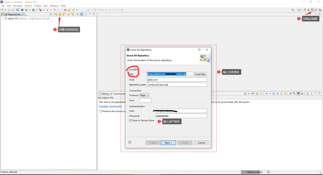Open the File menu
Screen dimensions: 323x175
click(x=3, y=6)
